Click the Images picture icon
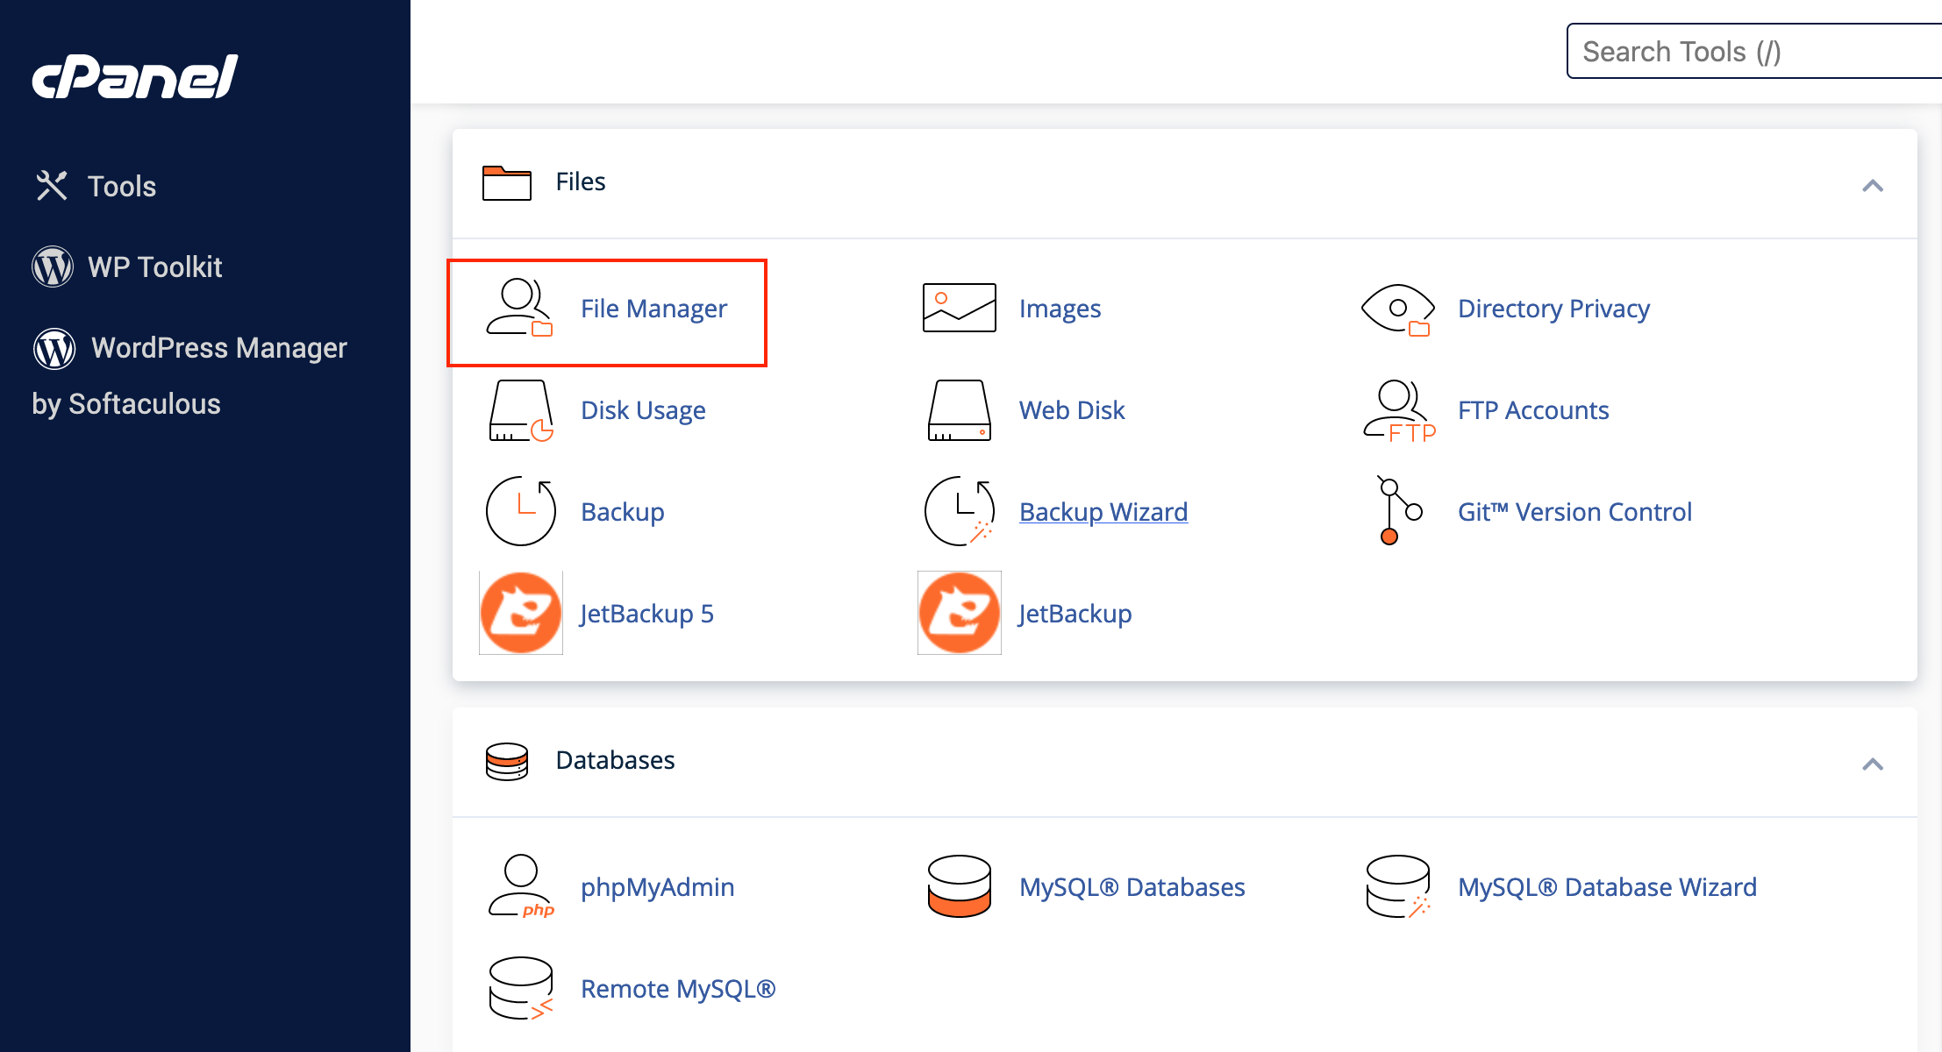Image resolution: width=1942 pixels, height=1052 pixels. pyautogui.click(x=960, y=308)
